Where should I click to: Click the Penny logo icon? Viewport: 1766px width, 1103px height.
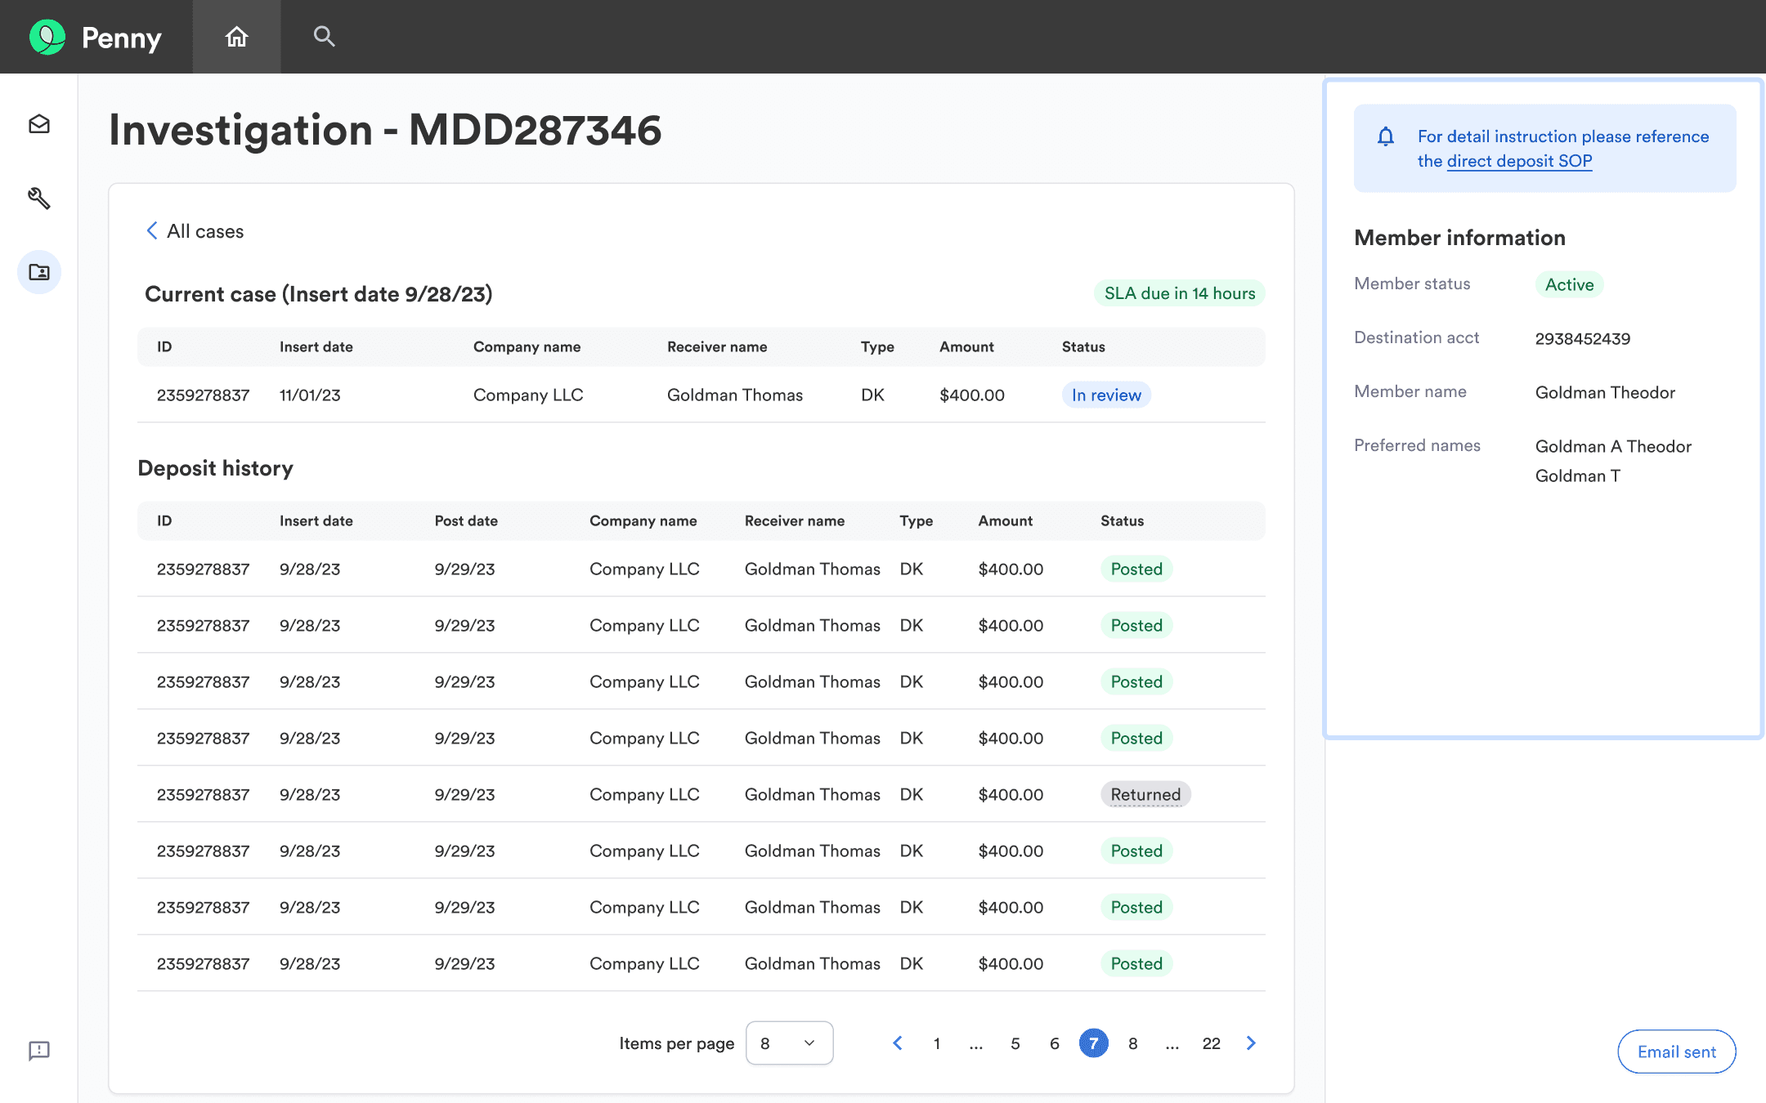(47, 37)
